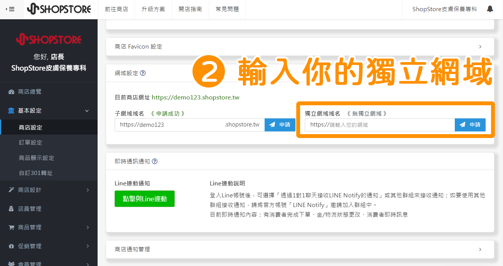Click the Line連動通知 label
The width and height of the screenshot is (503, 266).
(132, 184)
